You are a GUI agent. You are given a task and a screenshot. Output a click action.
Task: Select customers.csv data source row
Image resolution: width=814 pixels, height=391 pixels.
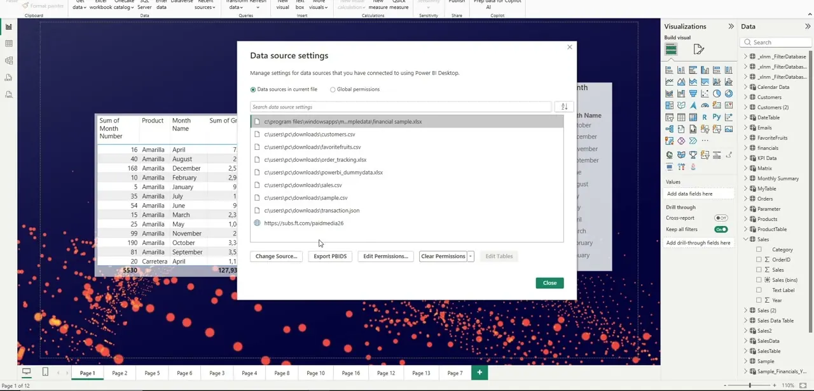pyautogui.click(x=407, y=135)
